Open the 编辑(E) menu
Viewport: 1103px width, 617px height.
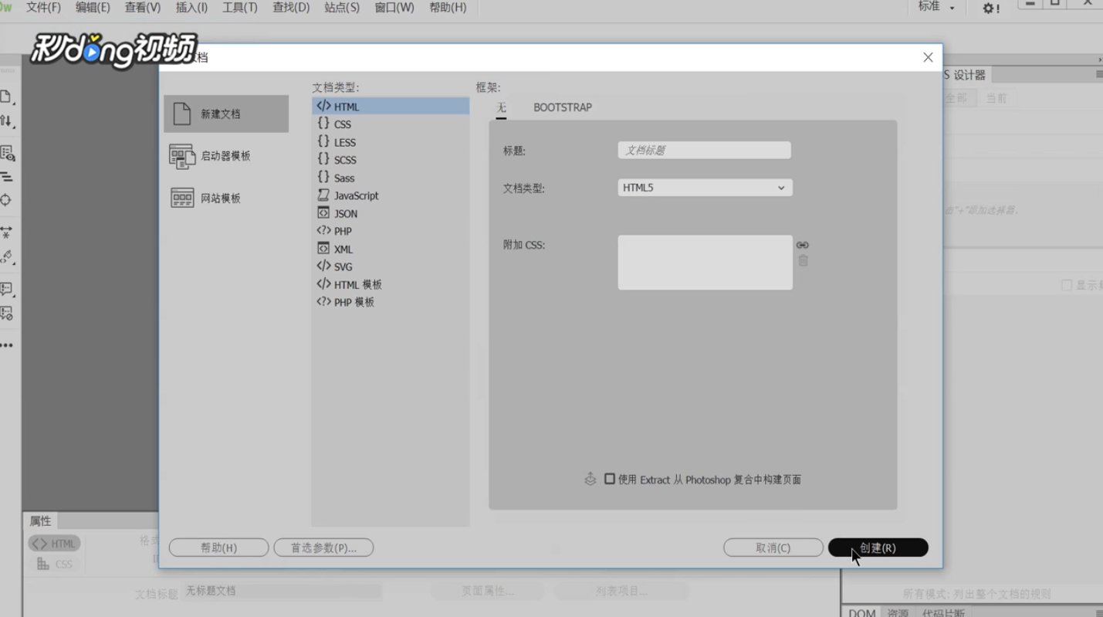coord(93,7)
